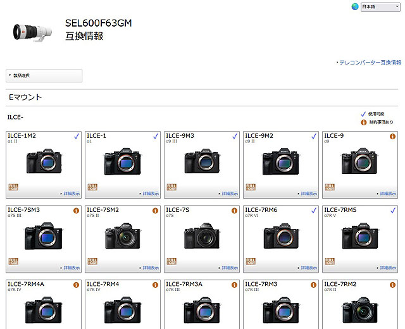Image resolution: width=405 pixels, height=329 pixels.
Task: Click the ILCE-7RM2 restriction info icon
Action: [x=392, y=285]
